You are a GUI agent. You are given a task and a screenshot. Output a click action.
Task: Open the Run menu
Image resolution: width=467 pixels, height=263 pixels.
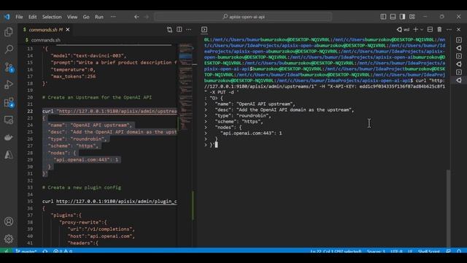99,17
